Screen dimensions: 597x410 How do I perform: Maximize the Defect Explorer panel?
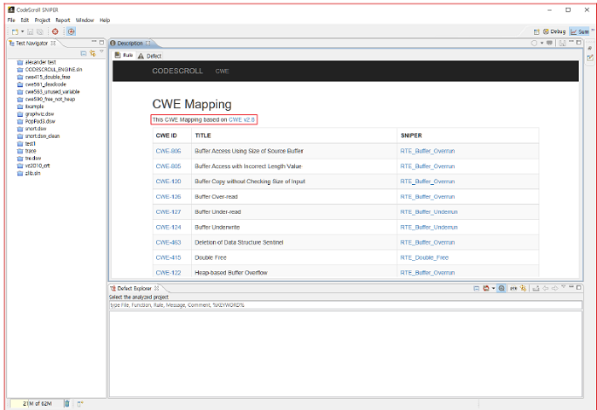click(579, 287)
